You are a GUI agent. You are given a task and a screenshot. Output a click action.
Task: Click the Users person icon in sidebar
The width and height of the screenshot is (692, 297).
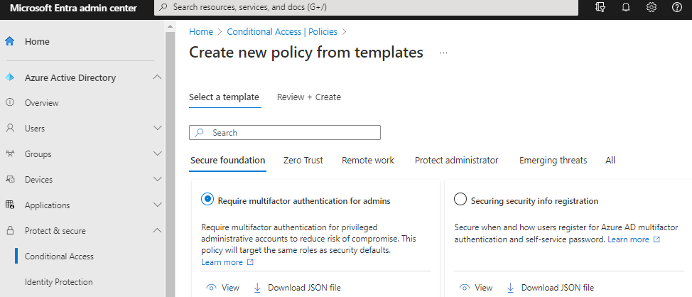pos(10,129)
